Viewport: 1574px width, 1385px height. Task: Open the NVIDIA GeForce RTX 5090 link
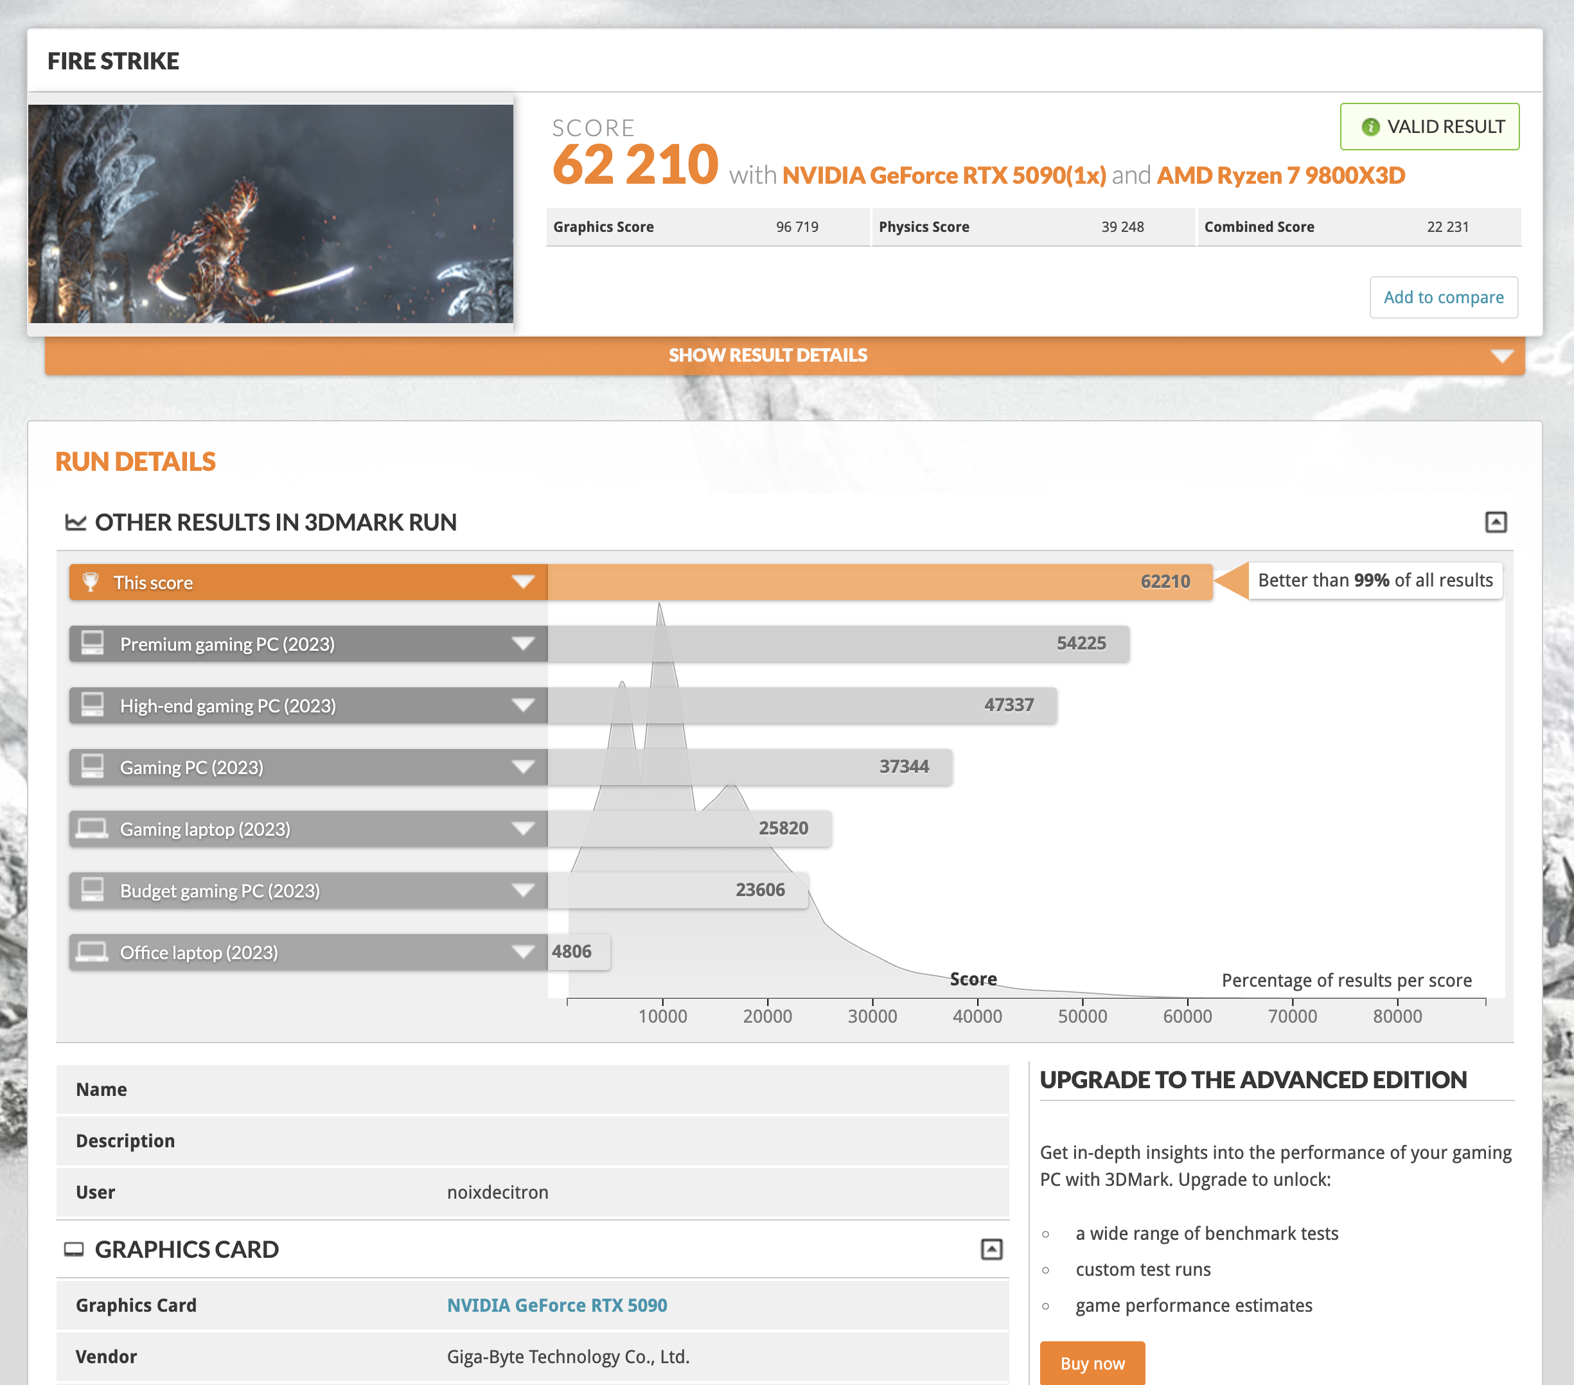(557, 1305)
